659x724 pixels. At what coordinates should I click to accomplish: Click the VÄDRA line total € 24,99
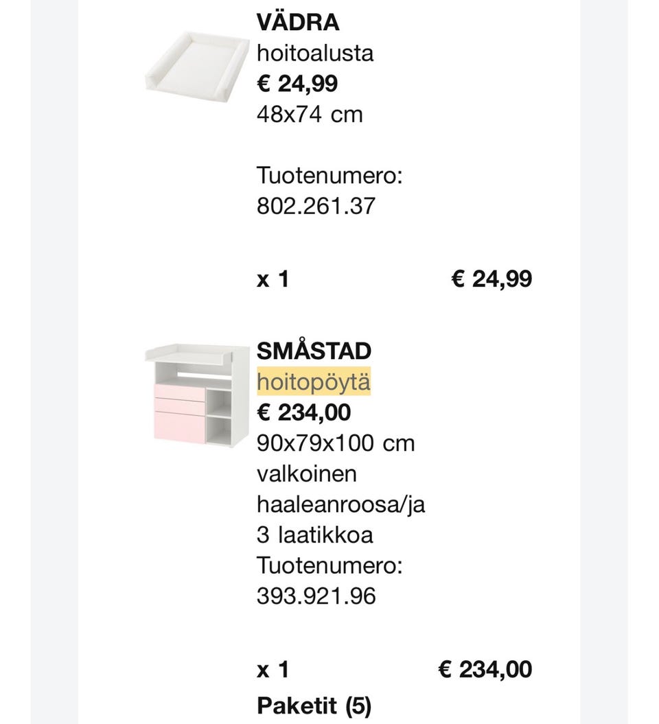pyautogui.click(x=491, y=279)
